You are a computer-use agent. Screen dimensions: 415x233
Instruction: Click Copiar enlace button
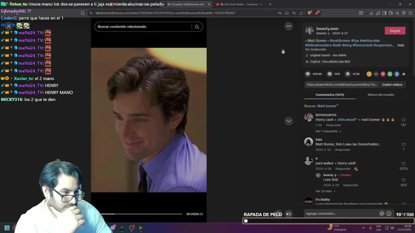392,85
